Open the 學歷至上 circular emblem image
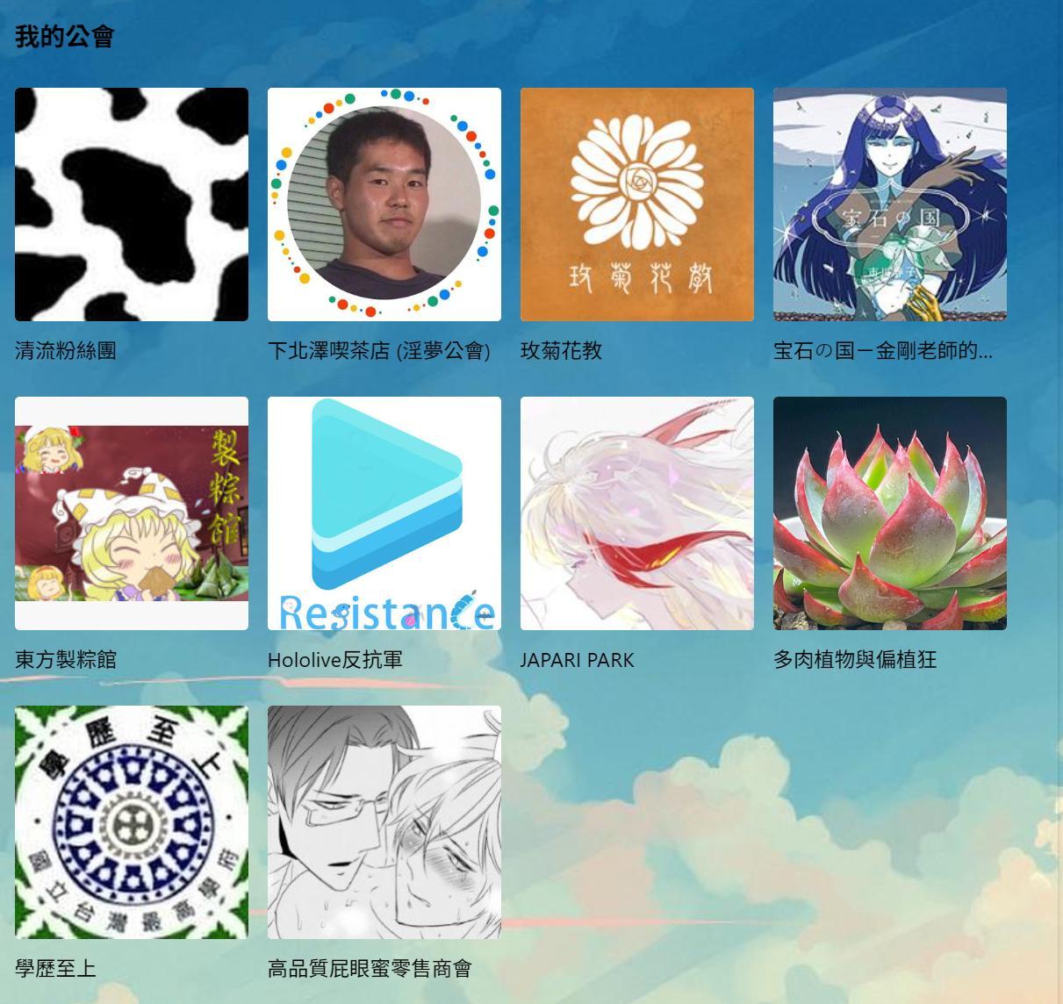This screenshot has height=1004, width=1063. click(132, 822)
